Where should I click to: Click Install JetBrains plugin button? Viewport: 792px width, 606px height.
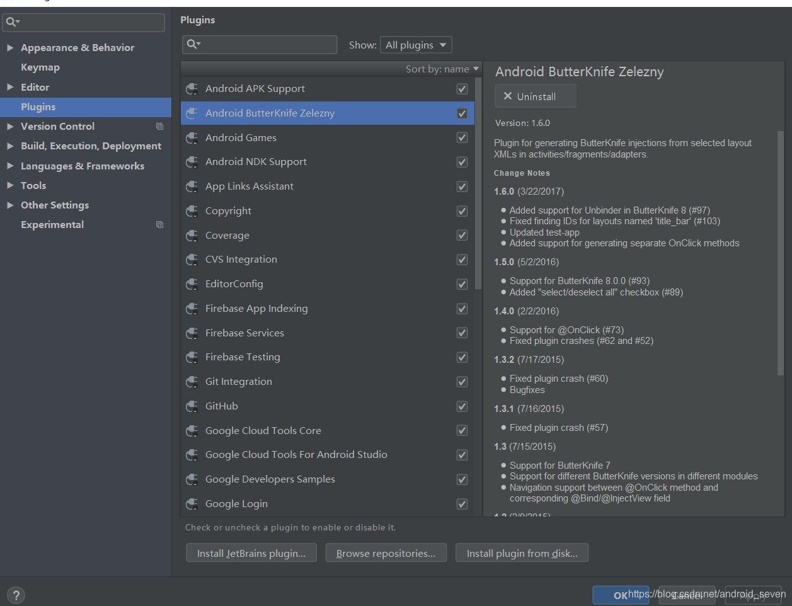pos(251,553)
